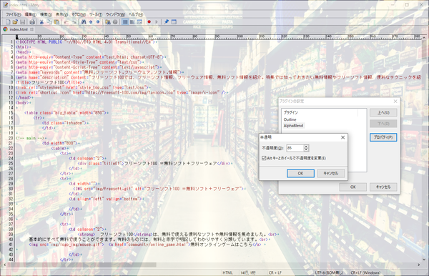429x276 pixels.
Task: Click the horizontal scrollbar left arrow
Action: pyautogui.click(x=5, y=265)
